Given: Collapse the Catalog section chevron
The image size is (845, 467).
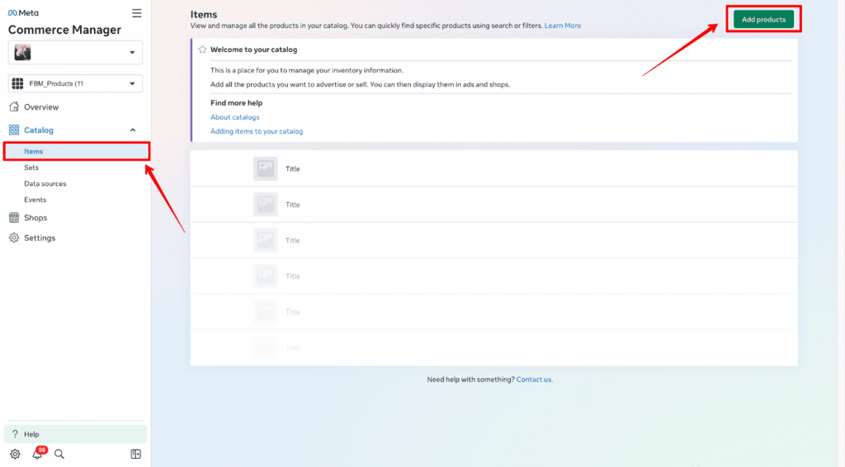Looking at the screenshot, I should (133, 130).
